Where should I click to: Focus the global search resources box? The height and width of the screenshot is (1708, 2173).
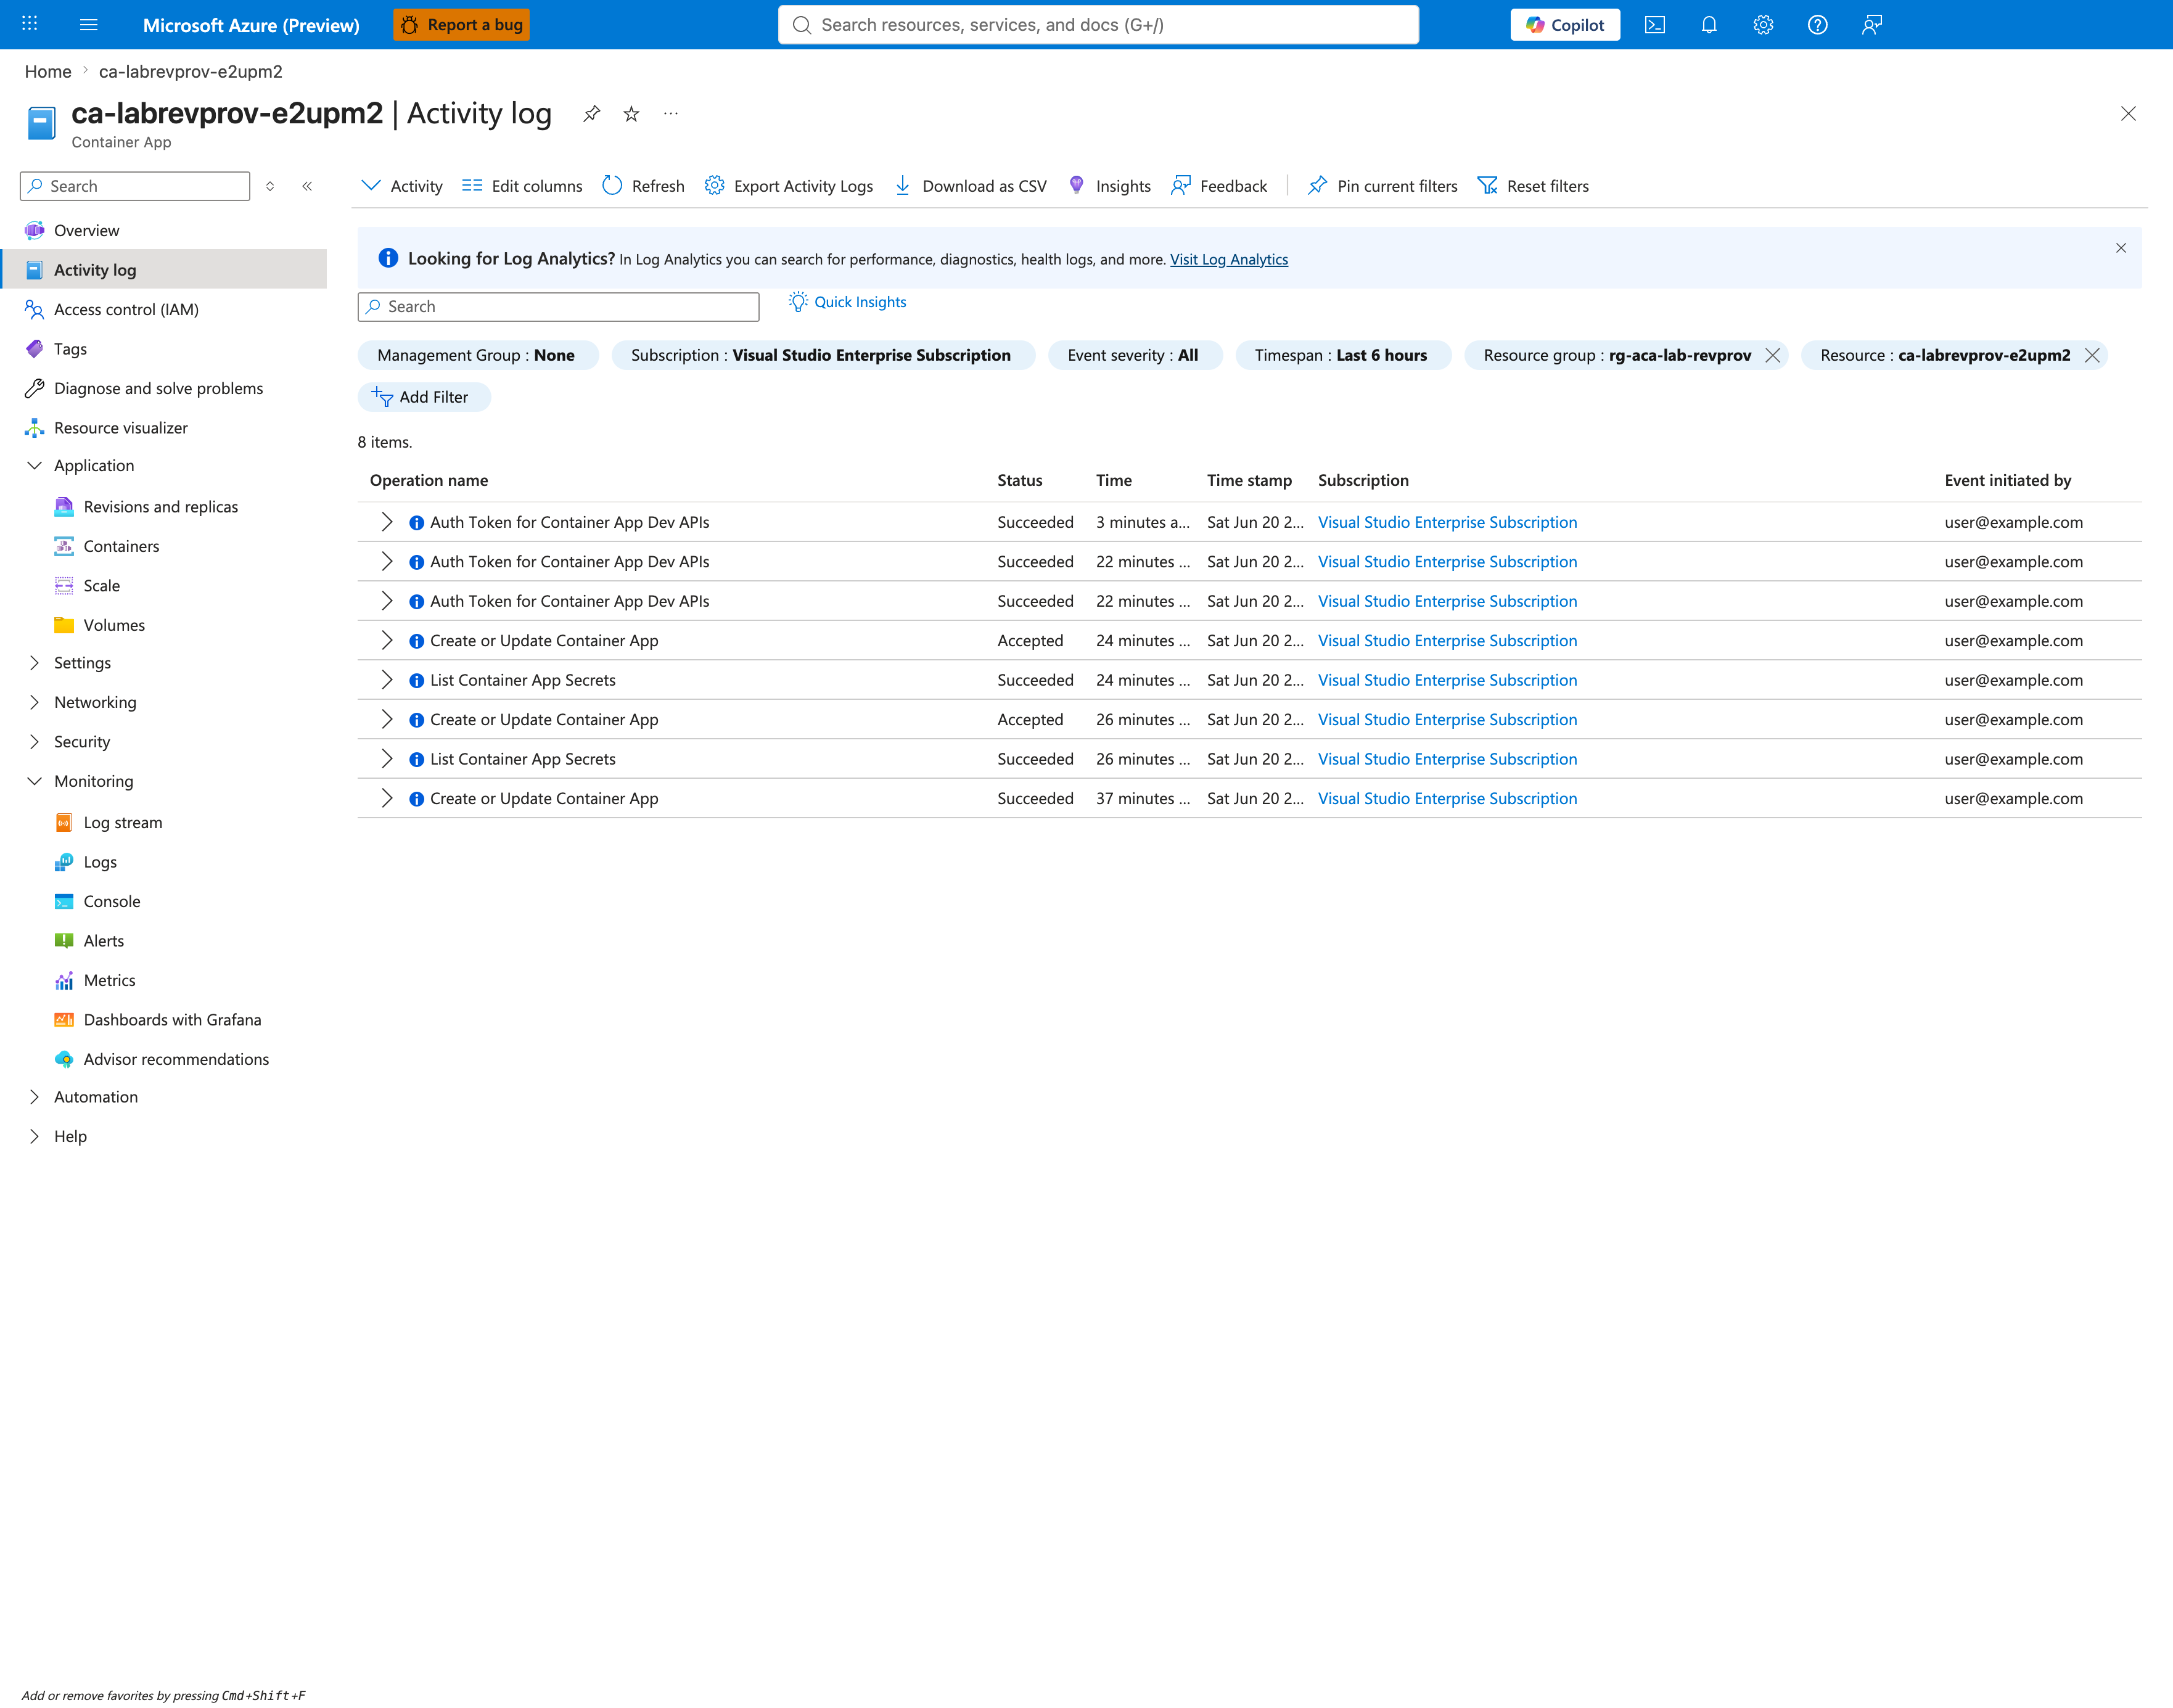tap(1098, 25)
